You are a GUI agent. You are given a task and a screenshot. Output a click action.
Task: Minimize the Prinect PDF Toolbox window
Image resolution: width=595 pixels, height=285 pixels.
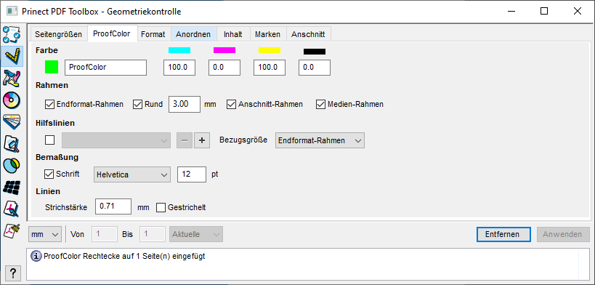pos(511,12)
